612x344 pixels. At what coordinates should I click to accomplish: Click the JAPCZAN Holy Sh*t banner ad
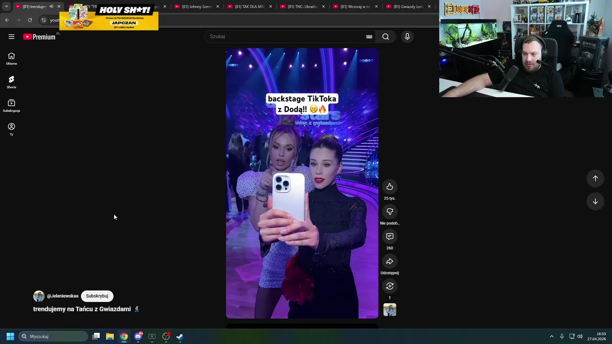(x=109, y=17)
